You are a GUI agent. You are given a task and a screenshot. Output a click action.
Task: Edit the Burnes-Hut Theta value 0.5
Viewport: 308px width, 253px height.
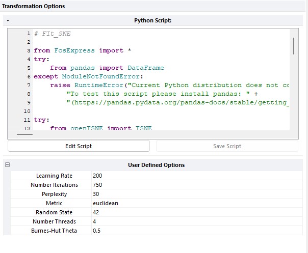pos(197,231)
